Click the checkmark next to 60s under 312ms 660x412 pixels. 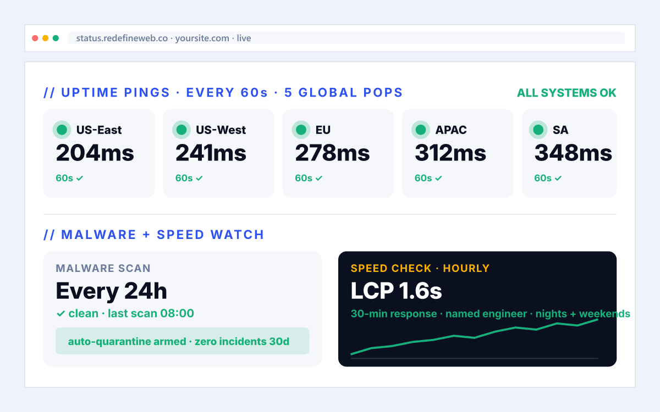coord(439,178)
